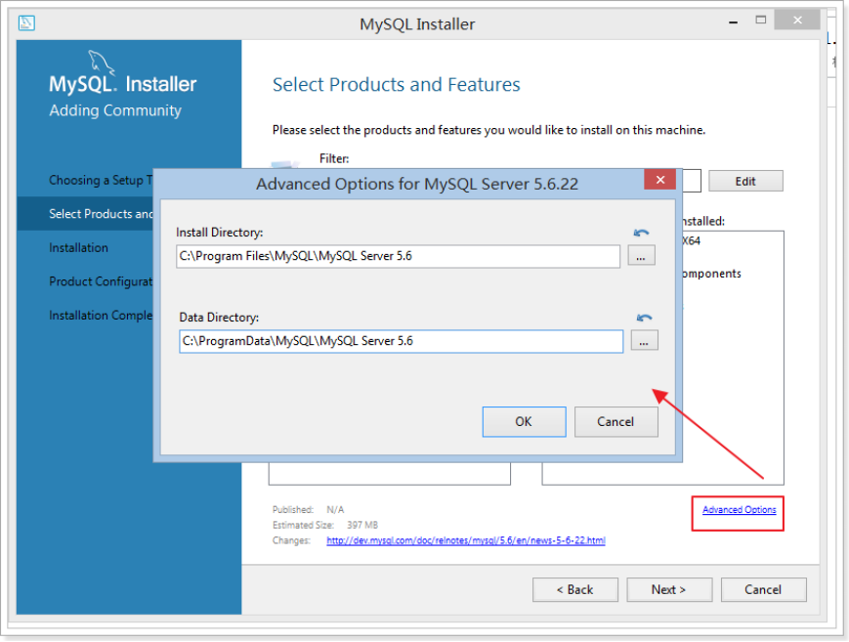
Task: Click the MySQL Installer title bar icon
Action: pos(26,23)
